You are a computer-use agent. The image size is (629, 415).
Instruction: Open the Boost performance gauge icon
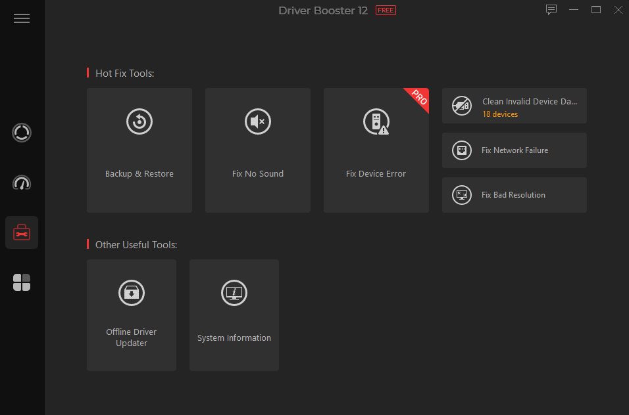[x=22, y=183]
